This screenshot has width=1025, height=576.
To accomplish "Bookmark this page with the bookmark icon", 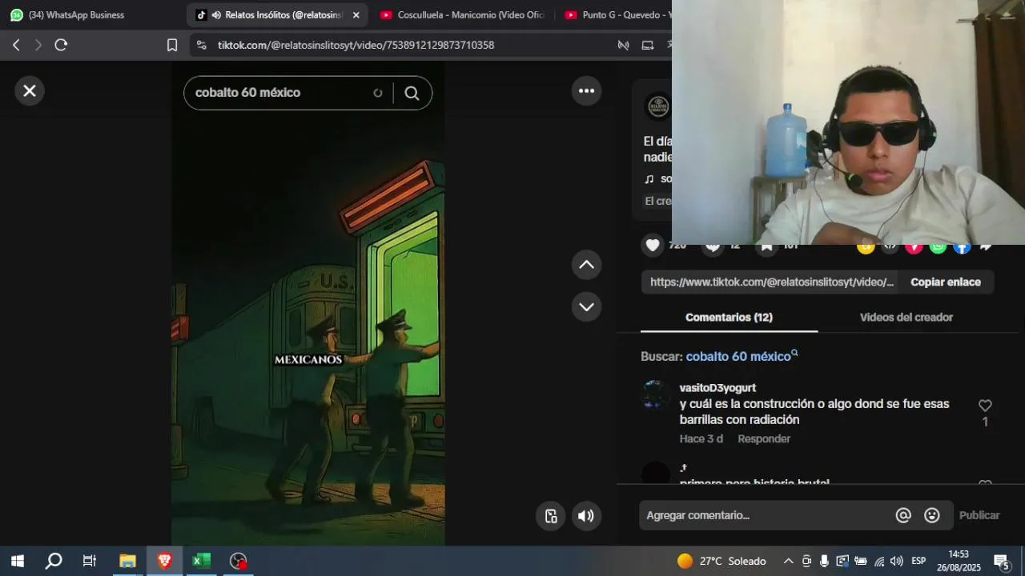I will click(x=172, y=45).
